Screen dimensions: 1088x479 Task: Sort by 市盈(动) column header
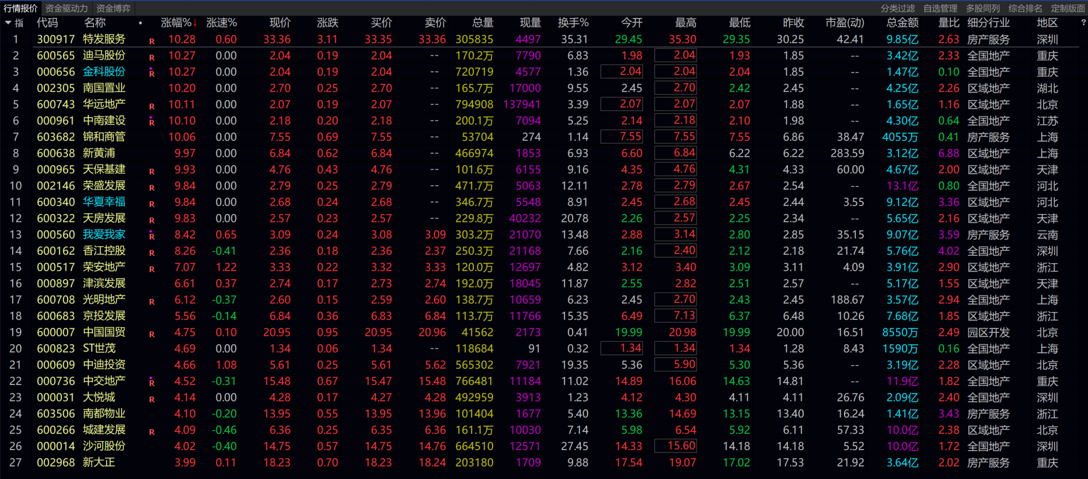(x=845, y=23)
